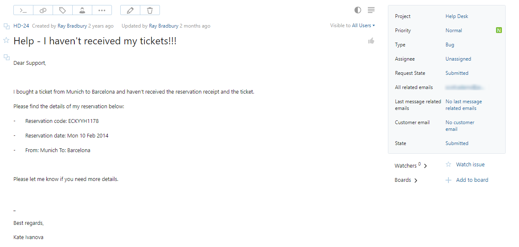This screenshot has height=247, width=519.
Task: Click the green N priority badge
Action: pos(499,30)
